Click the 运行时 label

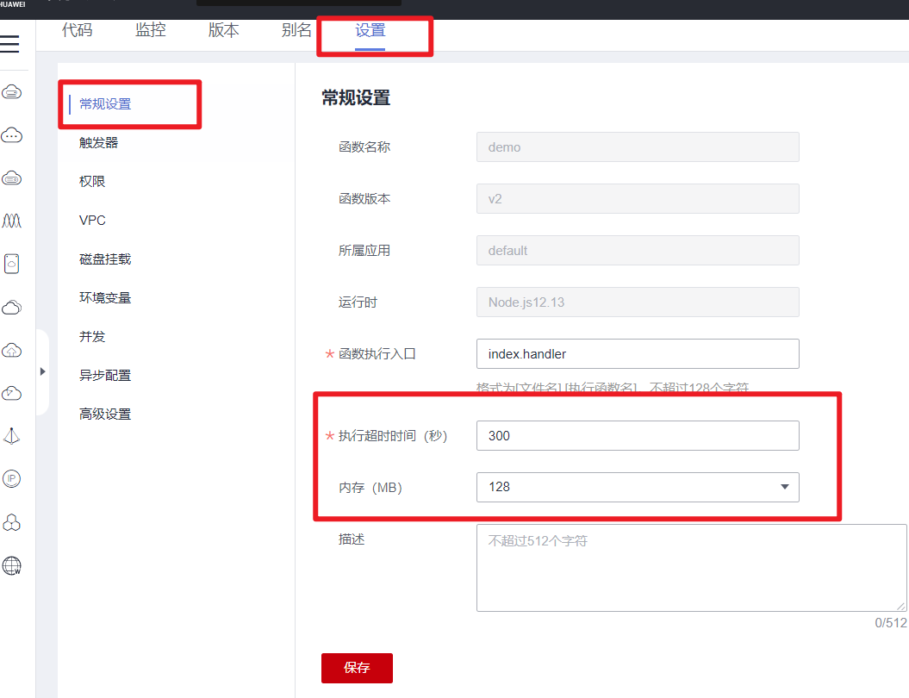(x=358, y=302)
